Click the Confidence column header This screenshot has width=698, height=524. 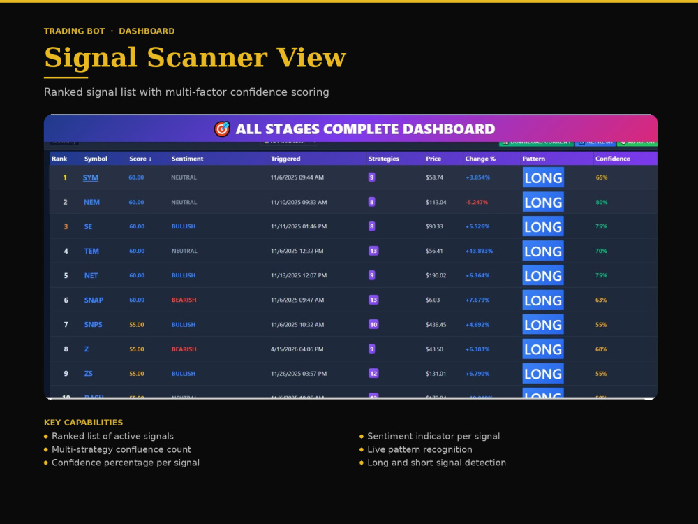[613, 159]
